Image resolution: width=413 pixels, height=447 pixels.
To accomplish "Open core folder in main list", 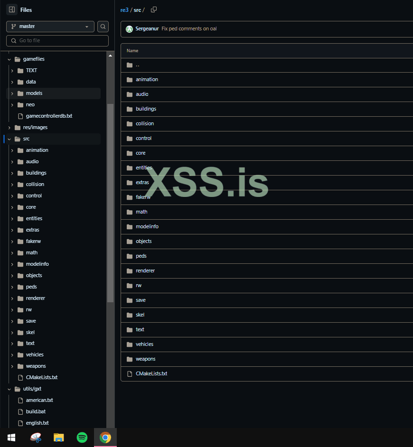I will 141,153.
